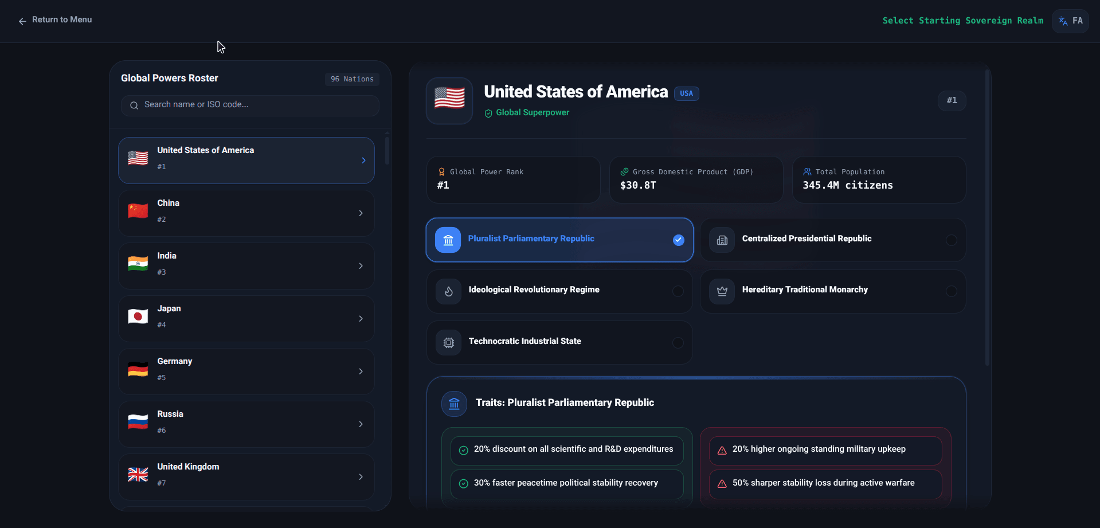Click the medal icon beside Global Power Rank

pyautogui.click(x=441, y=172)
